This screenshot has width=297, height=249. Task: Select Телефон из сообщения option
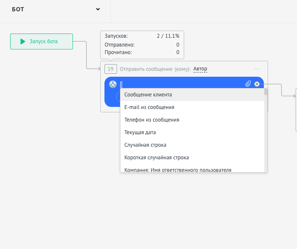(x=192, y=120)
